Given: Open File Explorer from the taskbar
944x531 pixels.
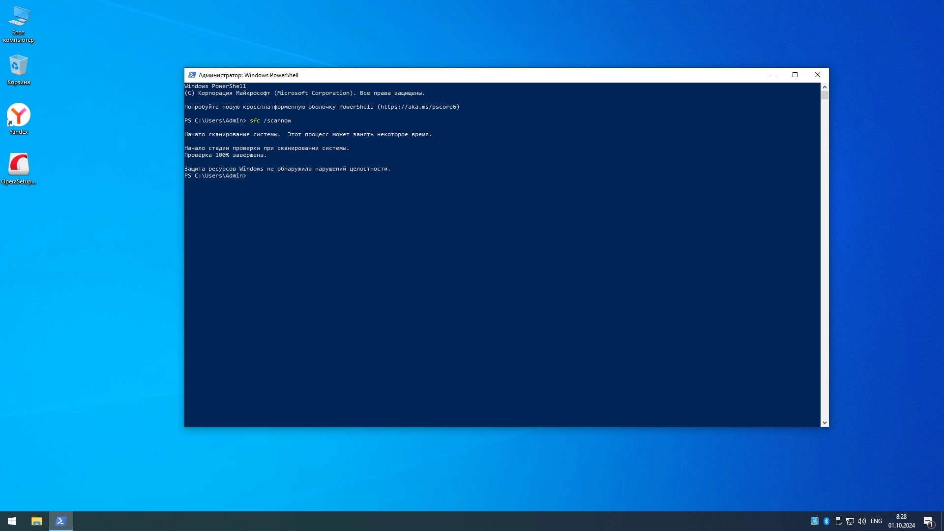Looking at the screenshot, I should [36, 521].
